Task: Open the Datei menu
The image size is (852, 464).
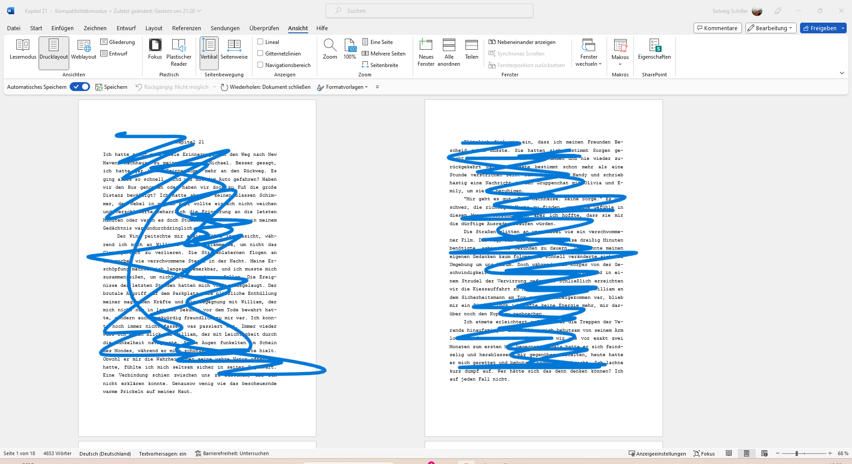Action: point(14,28)
